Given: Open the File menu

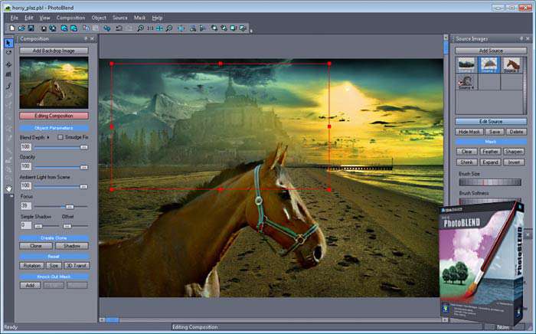Looking at the screenshot, I should 14,18.
